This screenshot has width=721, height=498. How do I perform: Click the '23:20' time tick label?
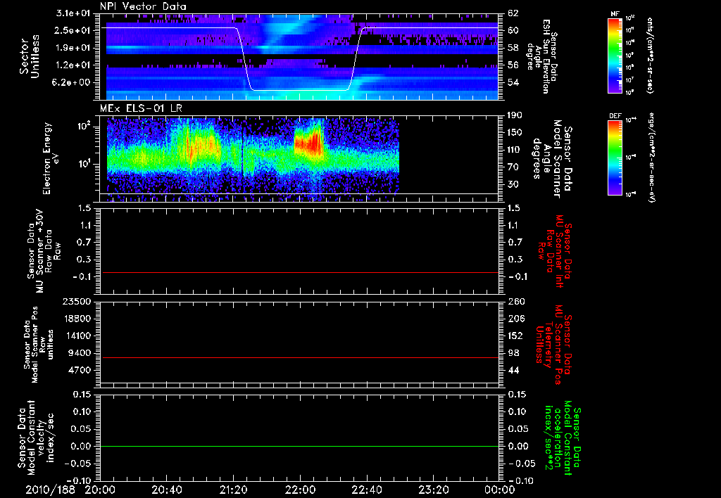[433, 490]
